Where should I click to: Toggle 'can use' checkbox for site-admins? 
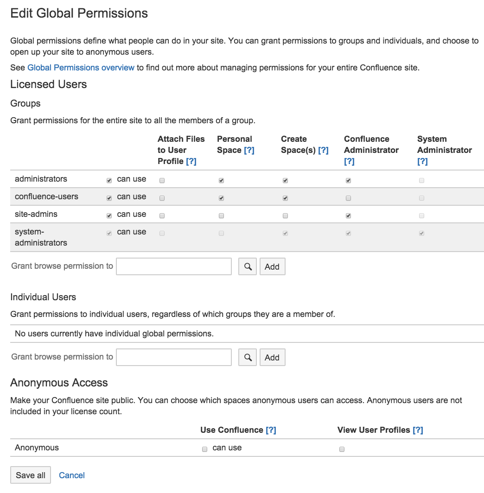tap(109, 216)
